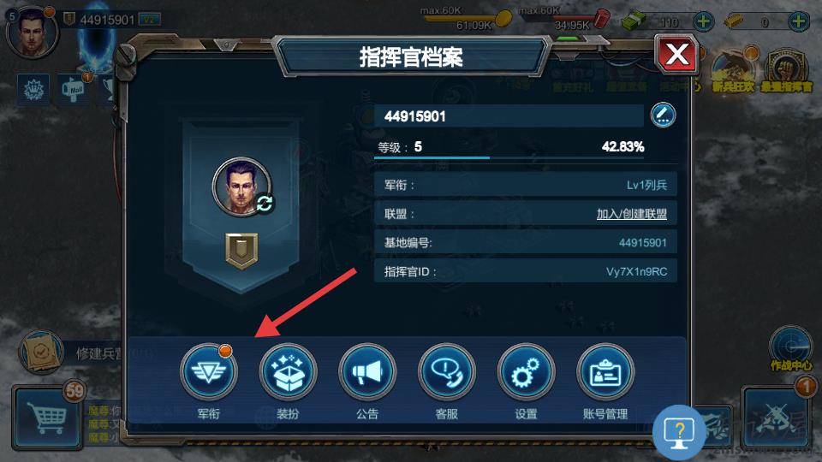Swap avatar using the green refresh icon
822x462 pixels.
click(265, 204)
